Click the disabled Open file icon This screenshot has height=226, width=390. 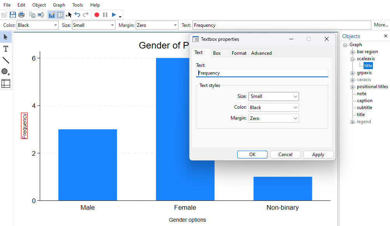pyautogui.click(x=4, y=15)
